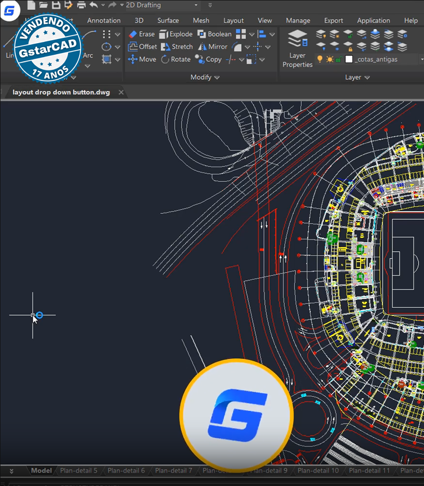This screenshot has width=424, height=486.
Task: Click the Ellipse icon in Draw panel
Action: [x=107, y=47]
